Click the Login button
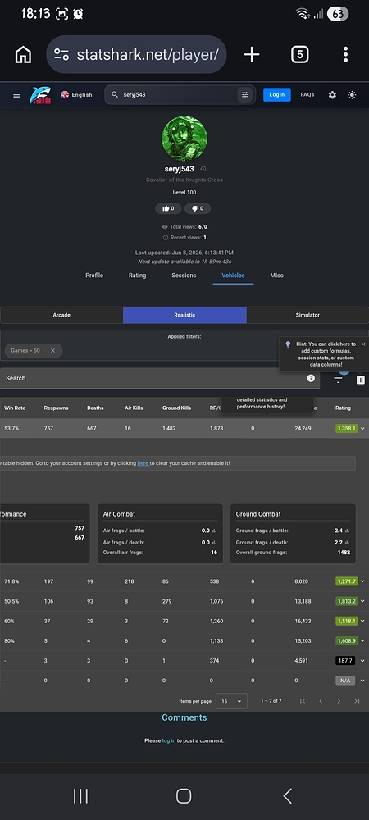The width and height of the screenshot is (369, 820). point(276,94)
